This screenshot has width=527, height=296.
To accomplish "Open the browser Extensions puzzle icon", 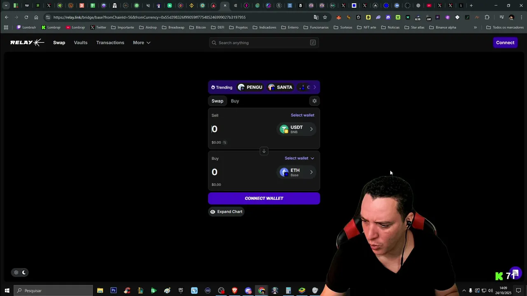I will [x=487, y=17].
